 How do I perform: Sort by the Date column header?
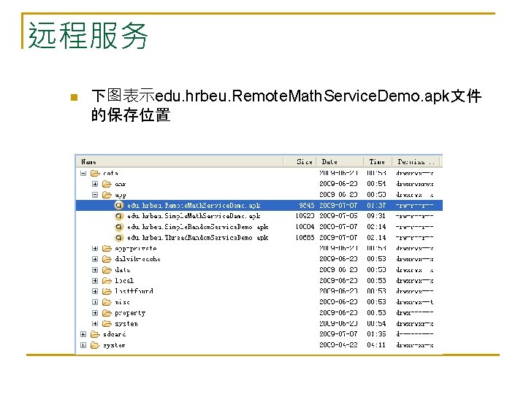point(340,161)
